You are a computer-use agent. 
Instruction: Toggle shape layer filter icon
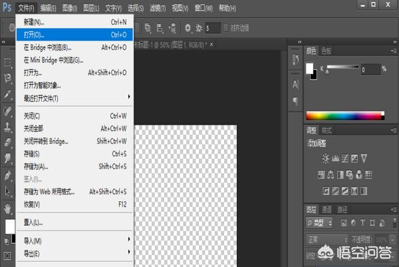[x=372, y=223]
